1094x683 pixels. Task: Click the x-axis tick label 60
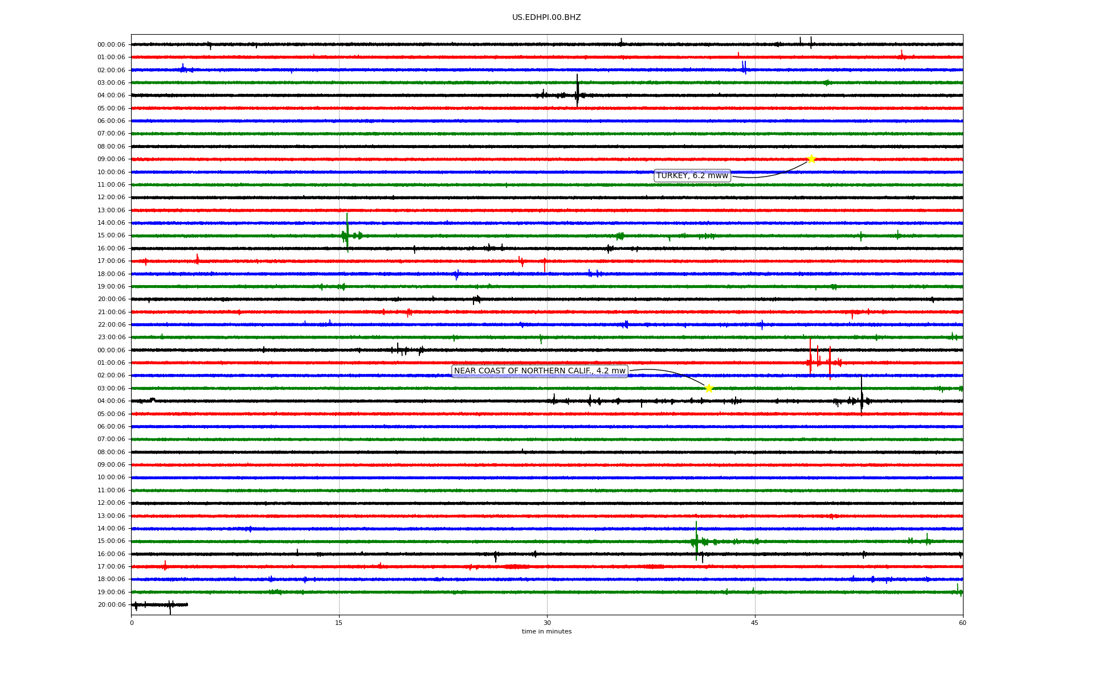[x=962, y=623]
